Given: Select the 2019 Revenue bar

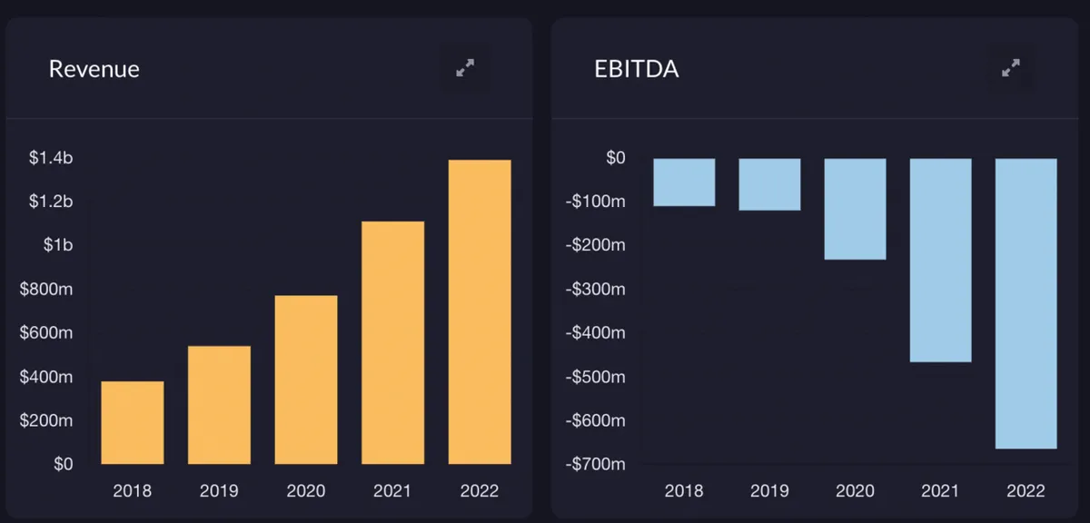Looking at the screenshot, I should tap(219, 405).
